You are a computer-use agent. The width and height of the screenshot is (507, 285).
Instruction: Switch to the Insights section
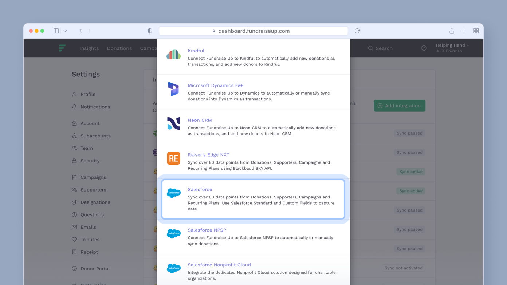click(x=89, y=48)
